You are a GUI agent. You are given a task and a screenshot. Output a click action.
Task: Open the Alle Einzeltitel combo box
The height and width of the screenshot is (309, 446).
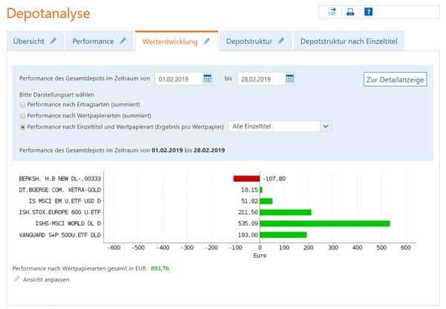[x=279, y=126]
